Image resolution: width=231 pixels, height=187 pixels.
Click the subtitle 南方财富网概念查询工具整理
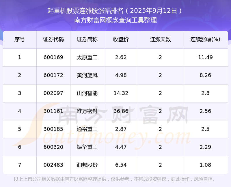[115, 20]
